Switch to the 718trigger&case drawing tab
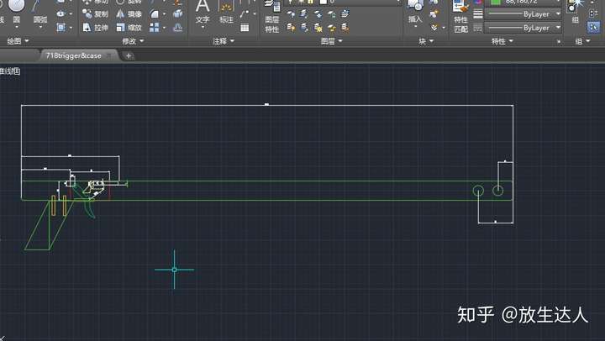 73,55
